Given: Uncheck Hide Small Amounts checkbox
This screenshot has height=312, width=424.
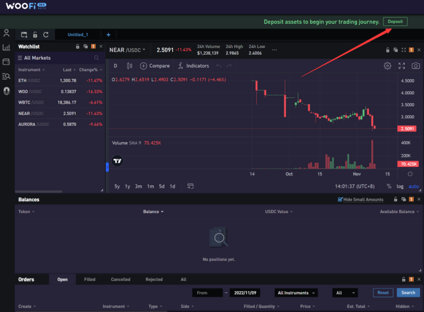Looking at the screenshot, I should [x=340, y=199].
